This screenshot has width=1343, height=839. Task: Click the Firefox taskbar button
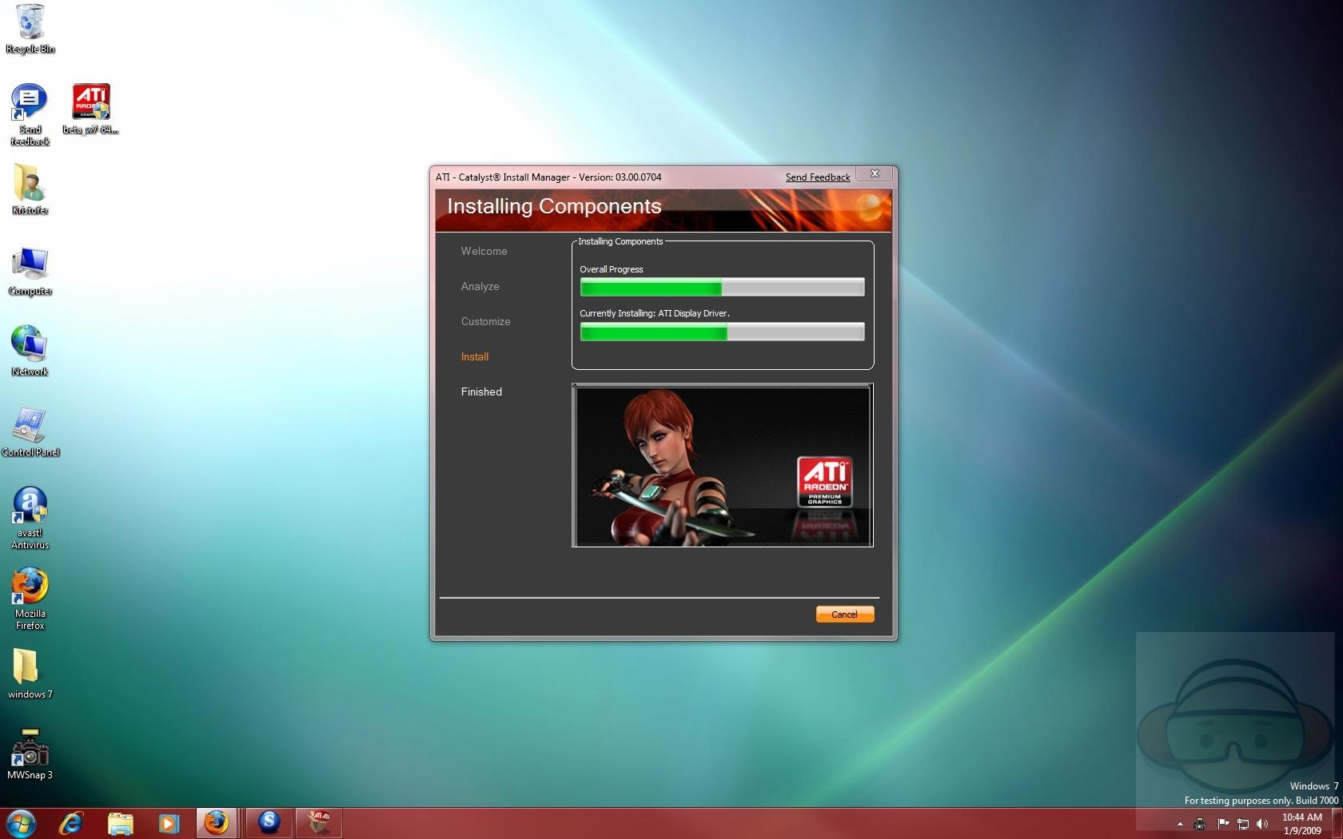point(216,822)
